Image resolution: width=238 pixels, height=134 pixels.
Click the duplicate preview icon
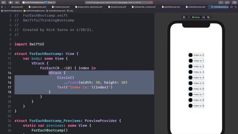208,17
